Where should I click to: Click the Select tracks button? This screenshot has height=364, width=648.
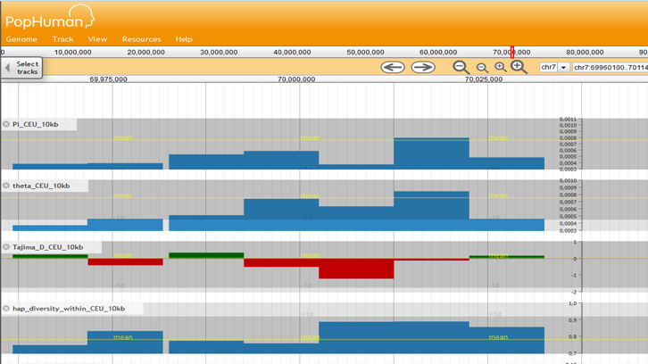pyautogui.click(x=22, y=68)
